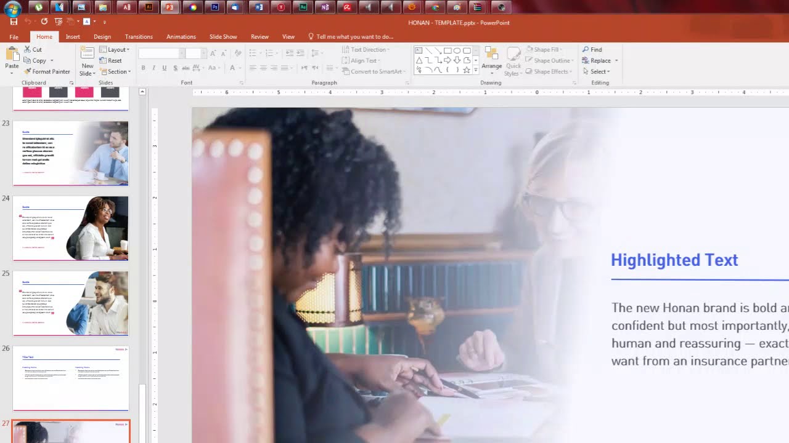Open the Review tab
Screen dimensions: 789x443
click(x=260, y=37)
